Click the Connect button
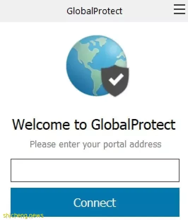The width and height of the screenshot is (188, 220). click(95, 202)
